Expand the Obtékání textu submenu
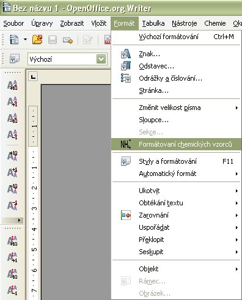242x300 pixels. (x=177, y=203)
